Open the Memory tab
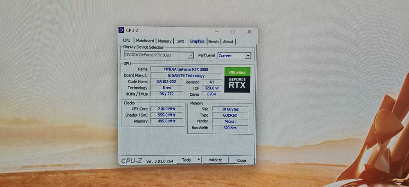Viewport: 409px width, 187px height. tap(164, 41)
